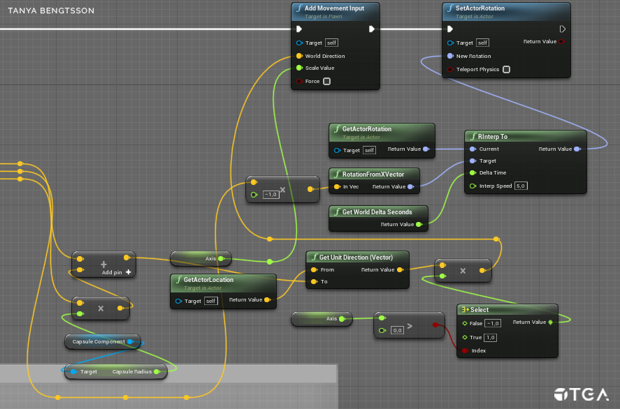This screenshot has height=409, width=620.
Task: Click the Select node Return Value pin
Action: 550,322
